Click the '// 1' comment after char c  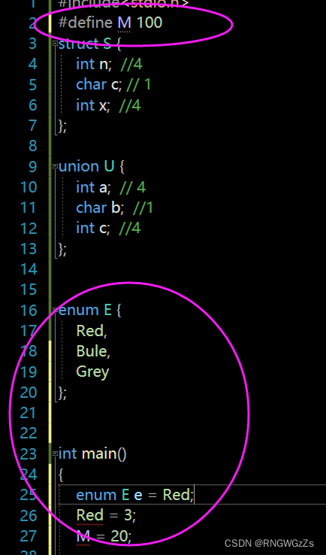point(137,84)
